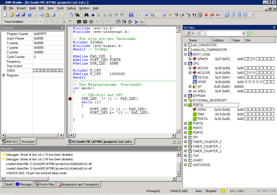Open the File menu
Image resolution: width=277 pixels, height=195 pixels.
(x=11, y=8)
